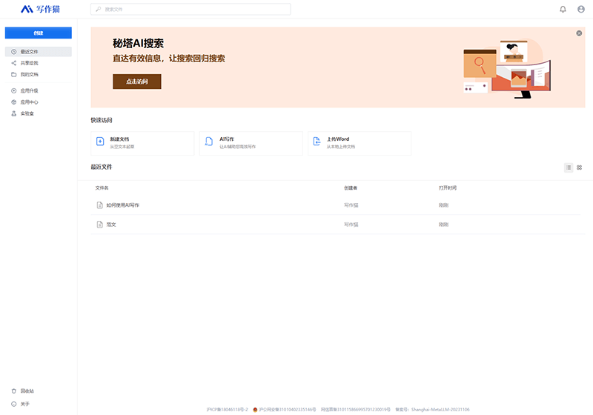Open the file named 范文
Screen dimensions: 593x415
click(111, 225)
